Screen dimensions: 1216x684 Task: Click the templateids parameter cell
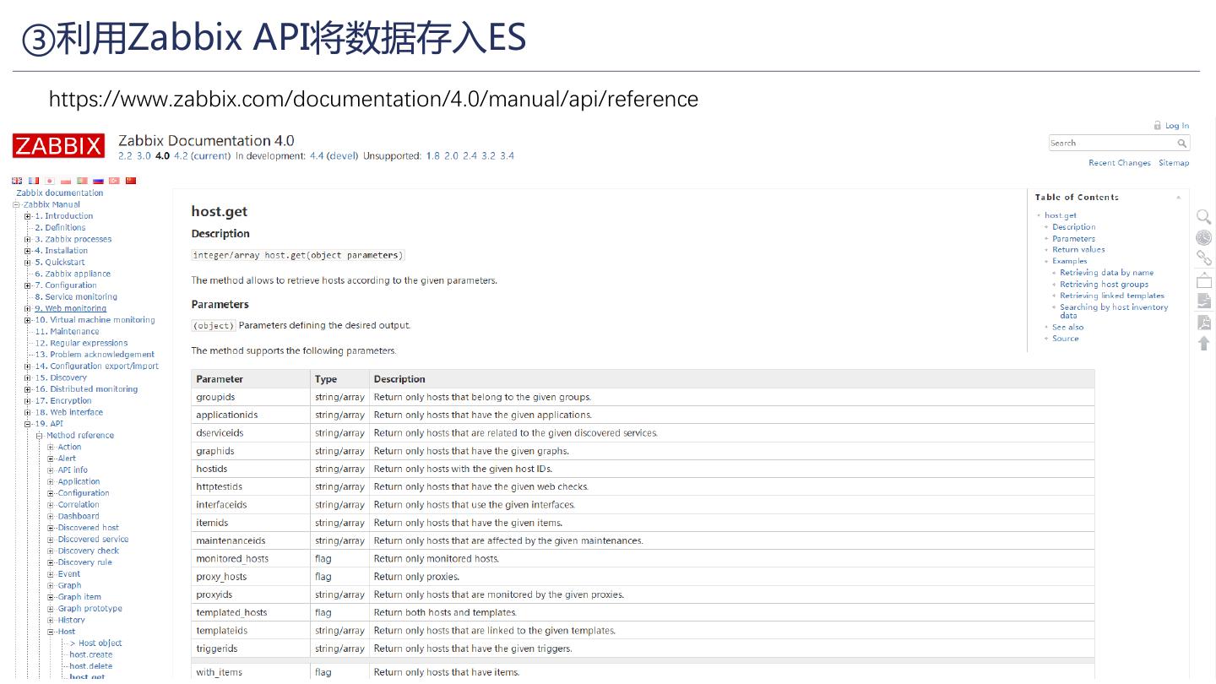click(251, 631)
